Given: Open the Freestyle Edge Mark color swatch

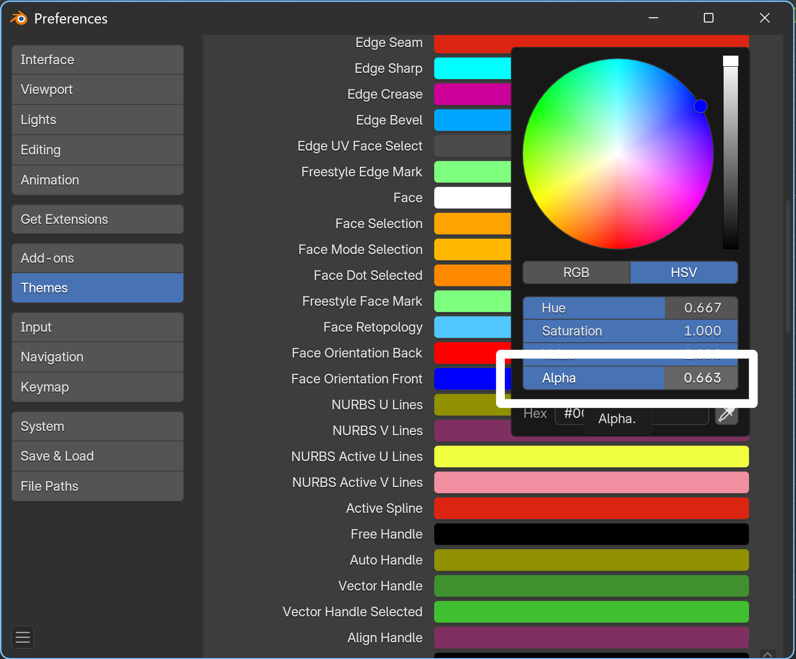Looking at the screenshot, I should [x=473, y=172].
